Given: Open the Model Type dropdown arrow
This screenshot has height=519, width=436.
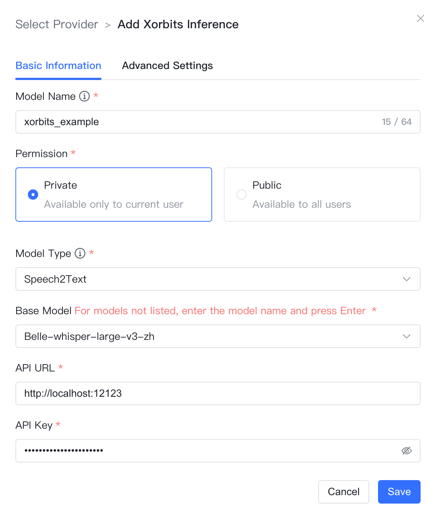Looking at the screenshot, I should pyautogui.click(x=407, y=279).
